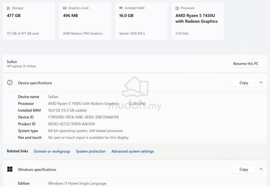This screenshot has height=187, width=270.
Task: Click 'Windows 11 Home Single Language' edition value
Action: point(77,183)
